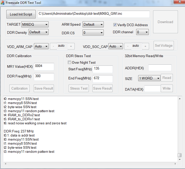
Task: Click the Freescale DDR Test Tool app icon
Action: click(2, 3)
